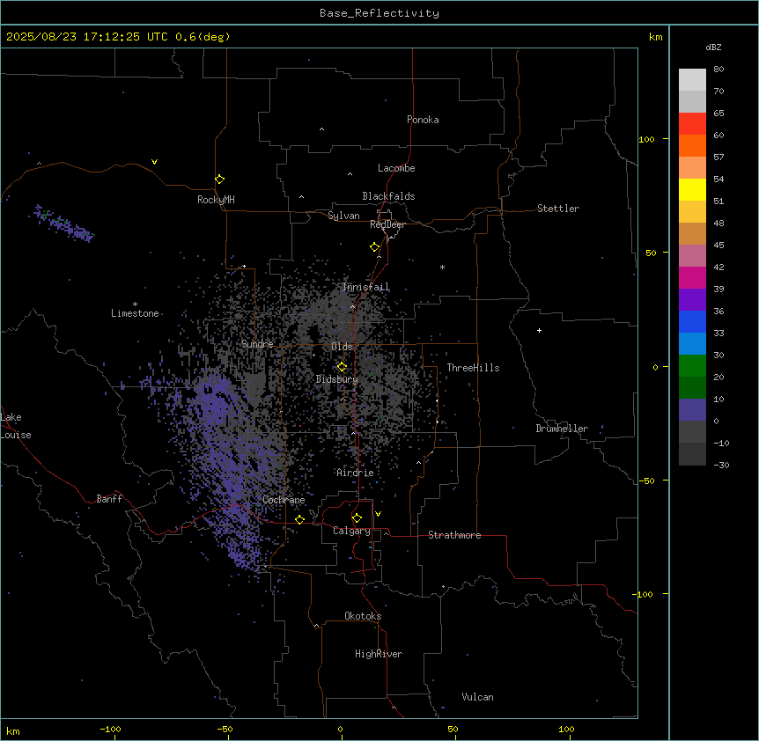Screen dimensions: 759x741
Task: Click the Innisfail label
Action: [366, 287]
